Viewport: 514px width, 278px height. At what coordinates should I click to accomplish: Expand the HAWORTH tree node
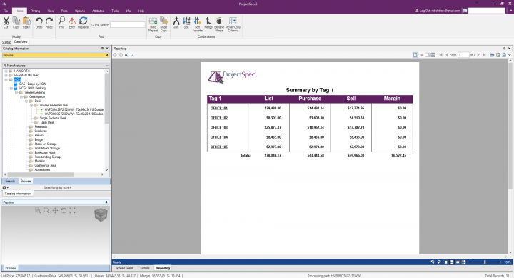6,71
